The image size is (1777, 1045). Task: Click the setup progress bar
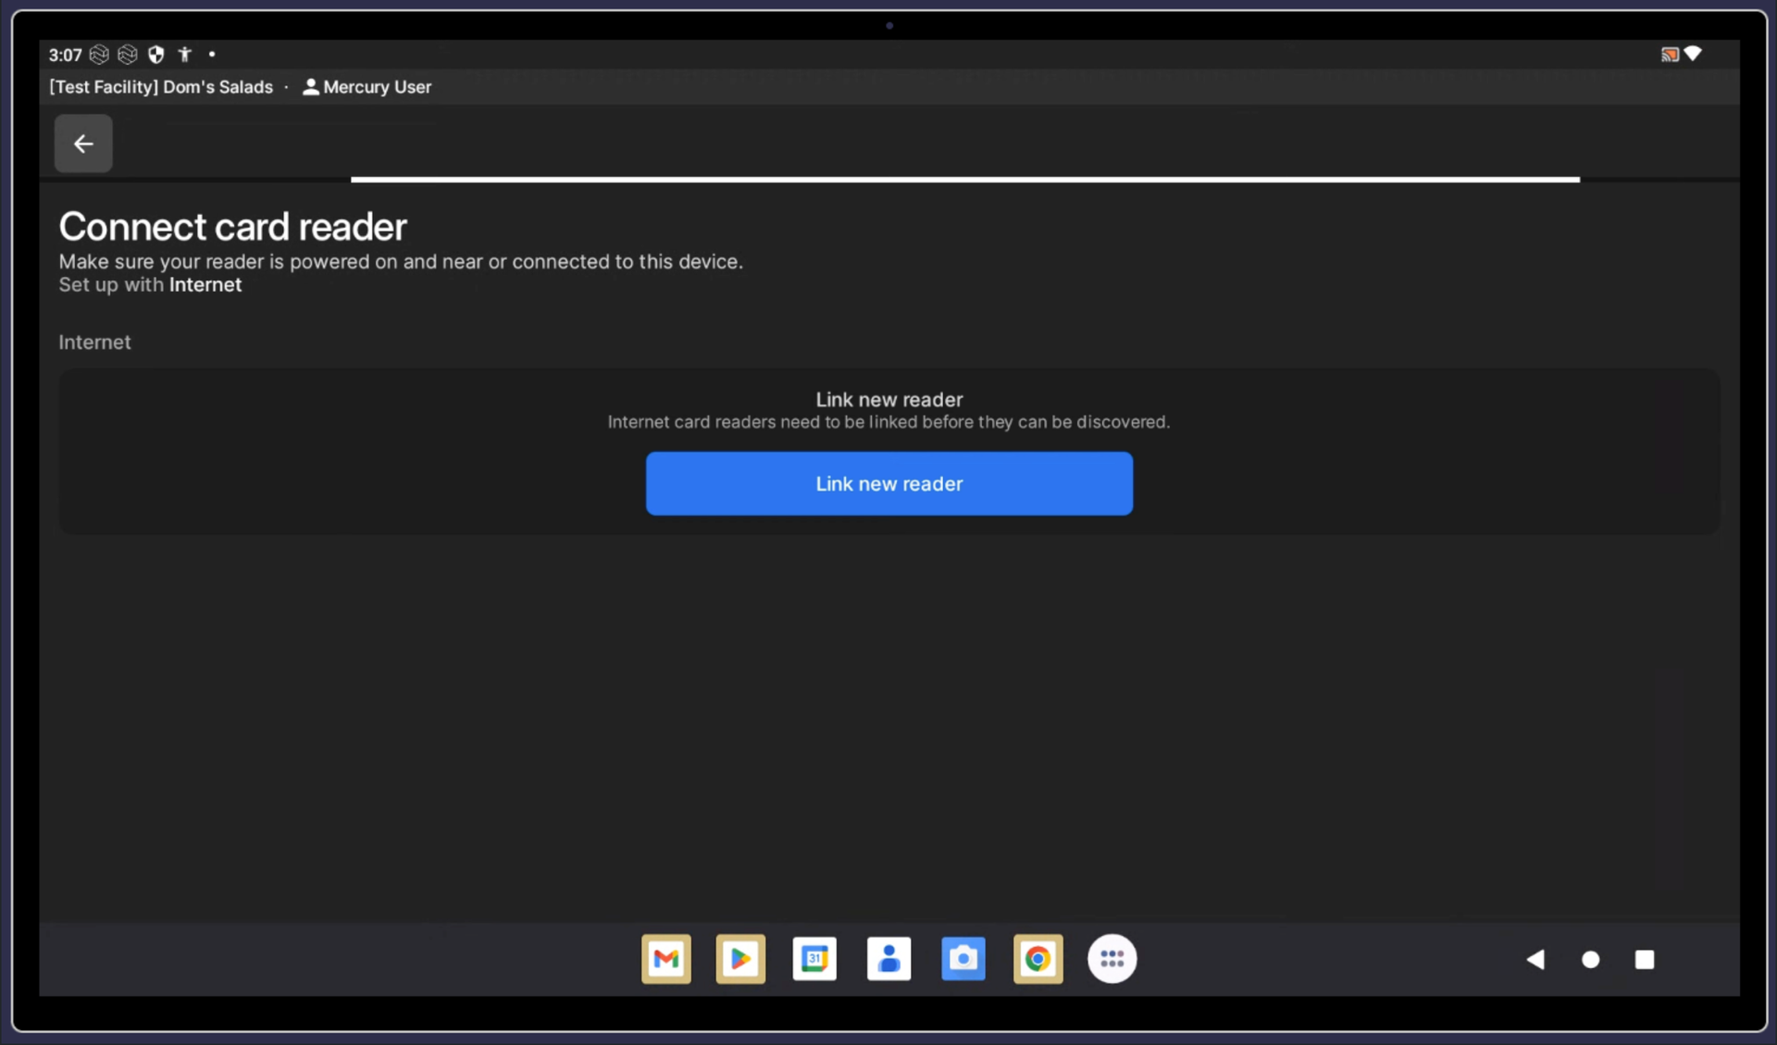(964, 180)
